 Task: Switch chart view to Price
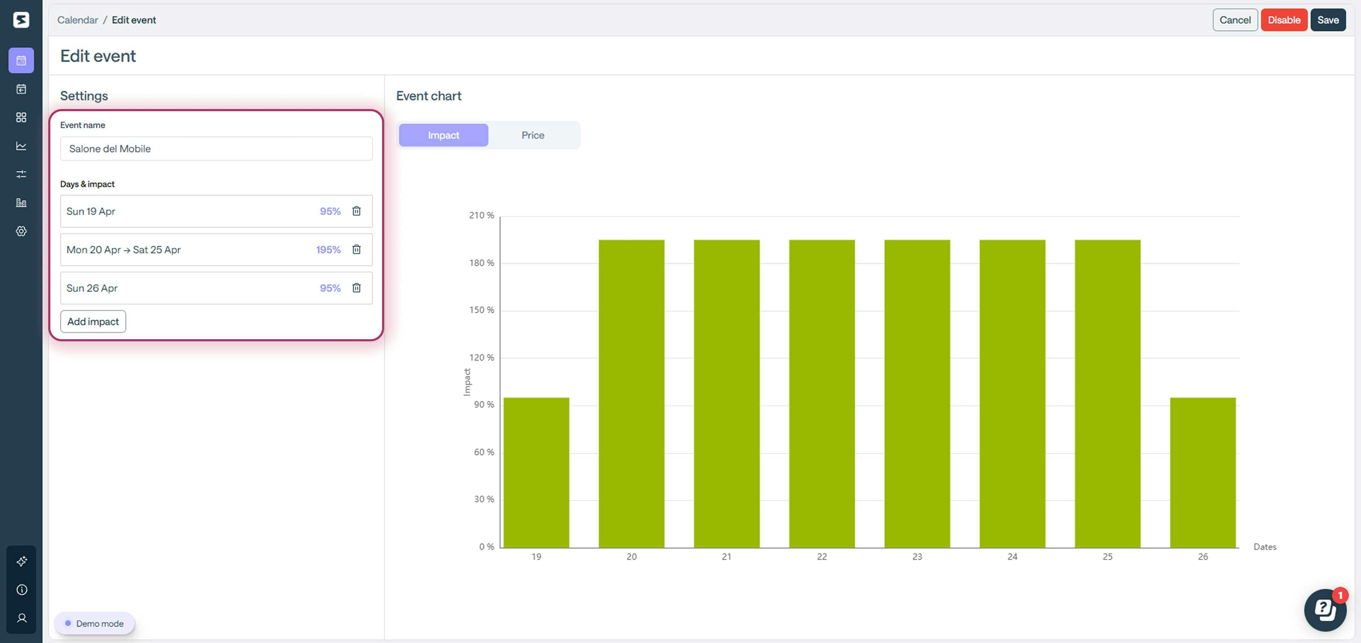coord(533,135)
